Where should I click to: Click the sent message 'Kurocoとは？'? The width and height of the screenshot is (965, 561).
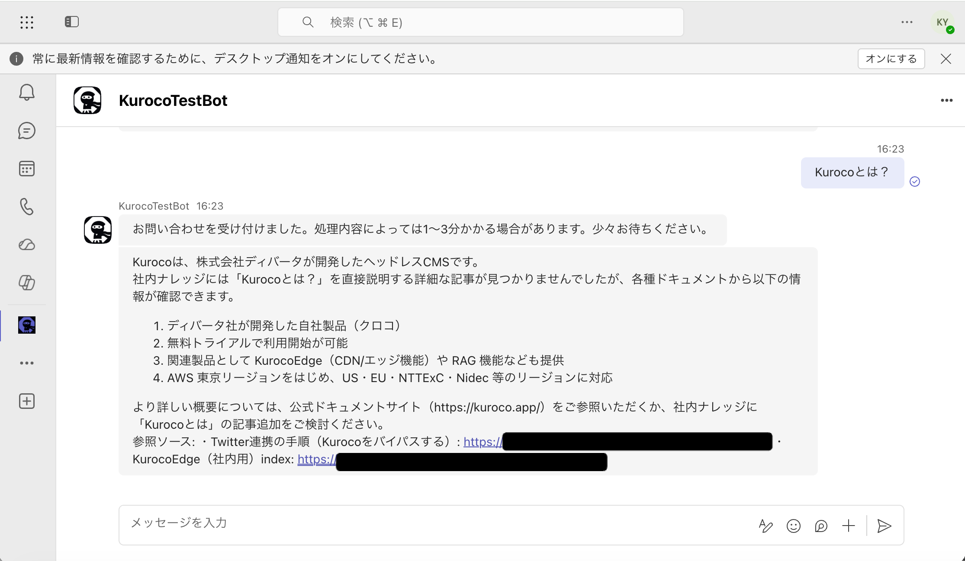[852, 172]
